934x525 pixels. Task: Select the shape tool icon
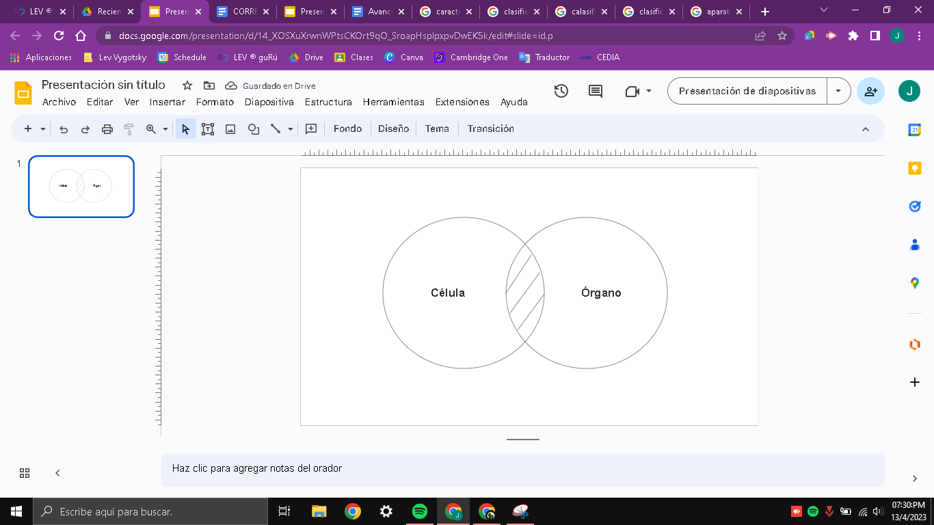click(x=253, y=129)
